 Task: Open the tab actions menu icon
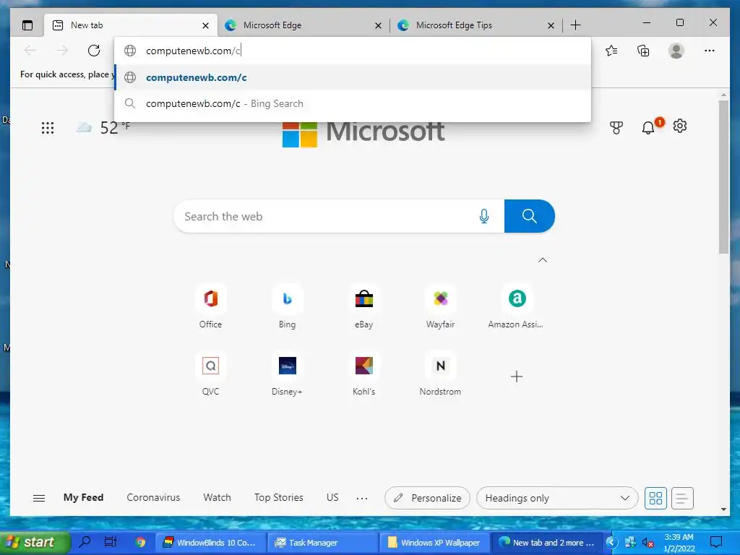[x=28, y=25]
